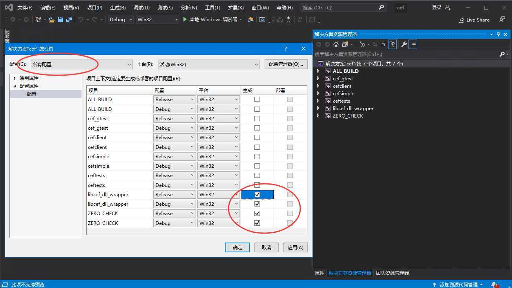Expand the 通用属性 tree node
Image resolution: width=512 pixels, height=288 pixels.
pyautogui.click(x=15, y=78)
